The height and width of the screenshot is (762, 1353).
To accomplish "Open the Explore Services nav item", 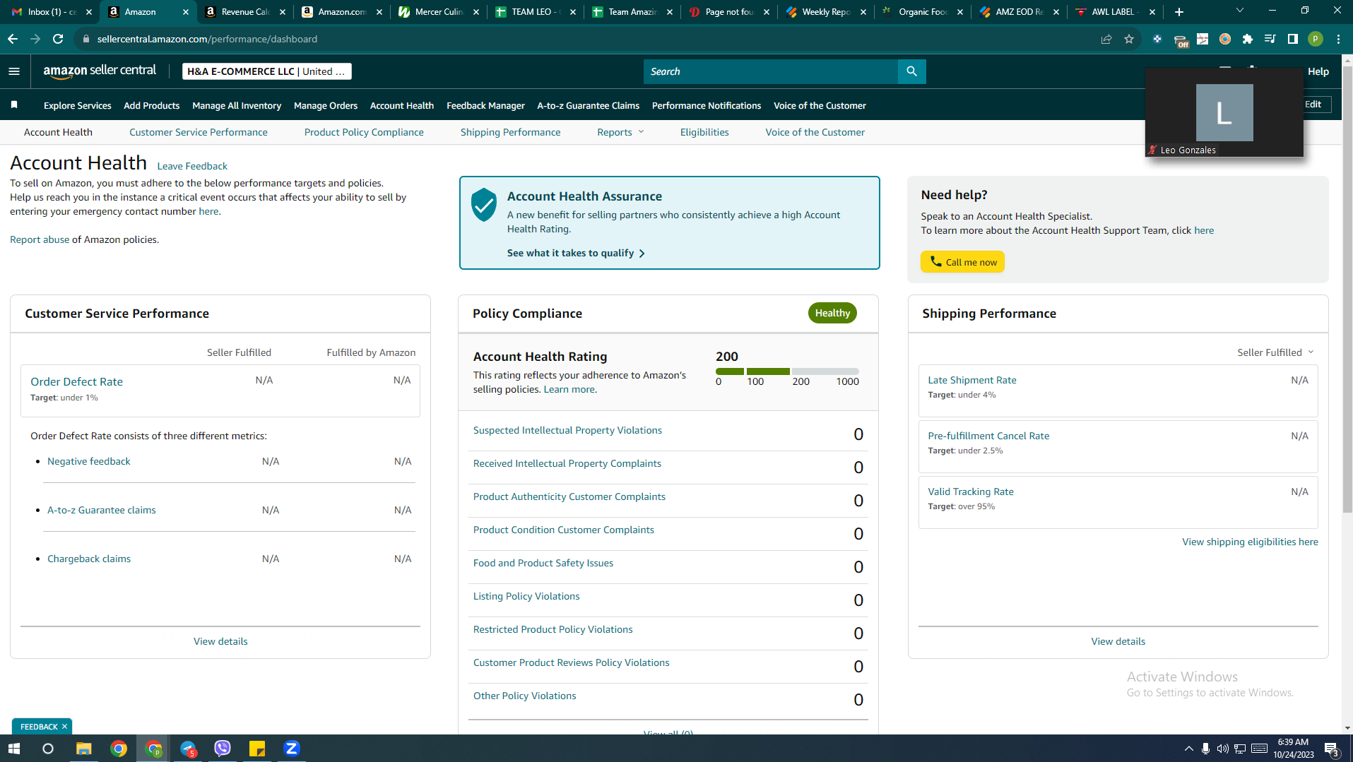I will point(78,105).
